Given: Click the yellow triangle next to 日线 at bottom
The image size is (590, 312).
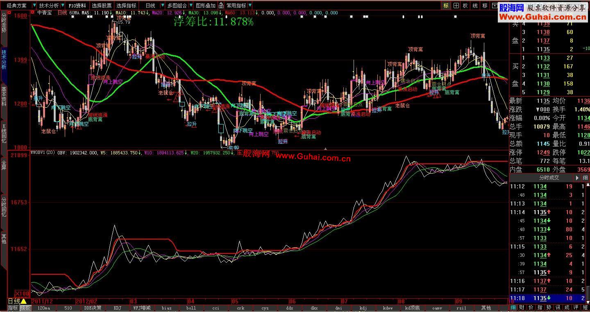Looking at the screenshot, I should click(24, 301).
